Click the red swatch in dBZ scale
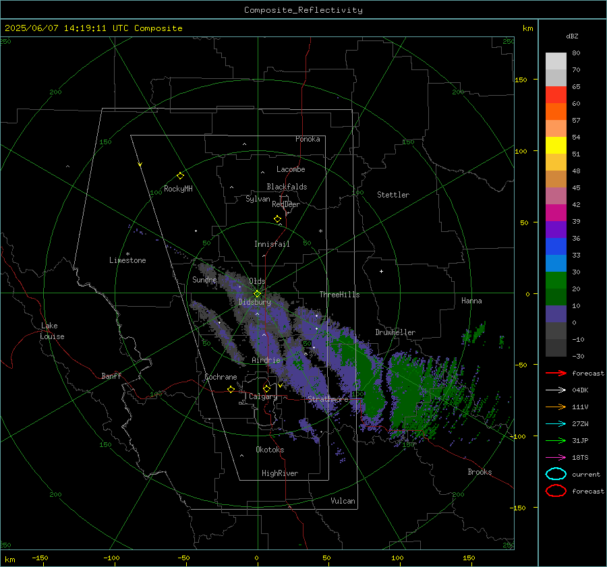The image size is (607, 567). coord(556,94)
